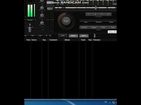Move track up with the up arrow

[46, 36]
